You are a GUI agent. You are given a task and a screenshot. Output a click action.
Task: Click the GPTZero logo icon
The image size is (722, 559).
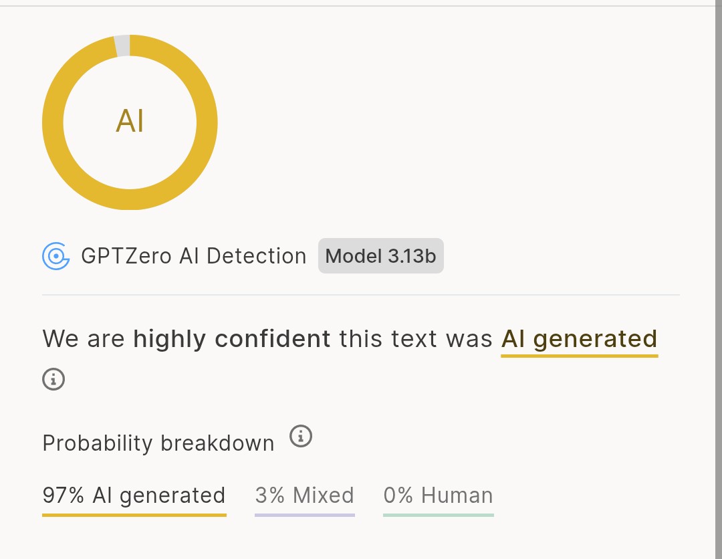tap(56, 256)
